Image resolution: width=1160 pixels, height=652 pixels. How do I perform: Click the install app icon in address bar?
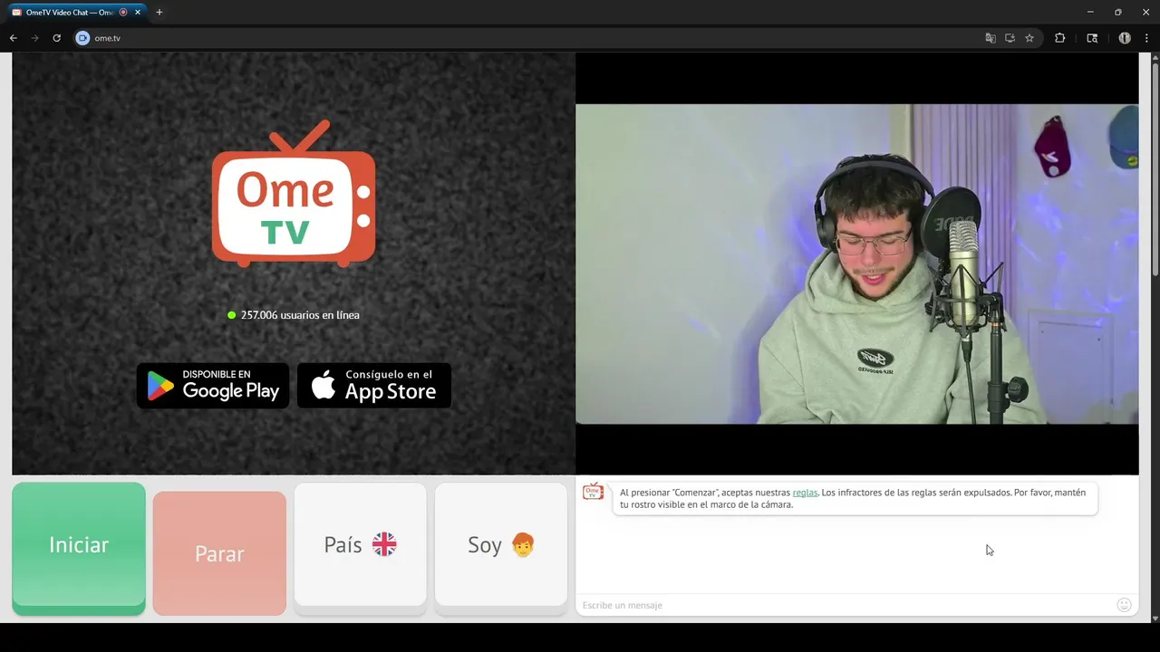click(1010, 38)
